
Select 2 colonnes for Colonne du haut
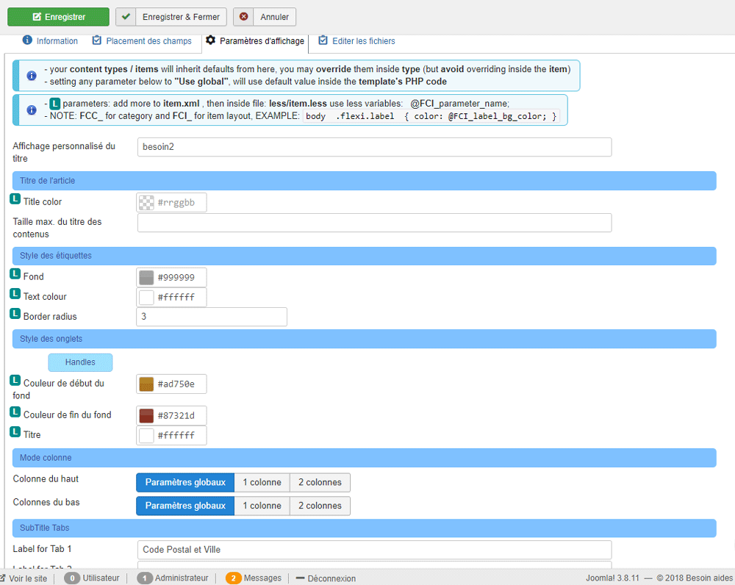click(320, 482)
